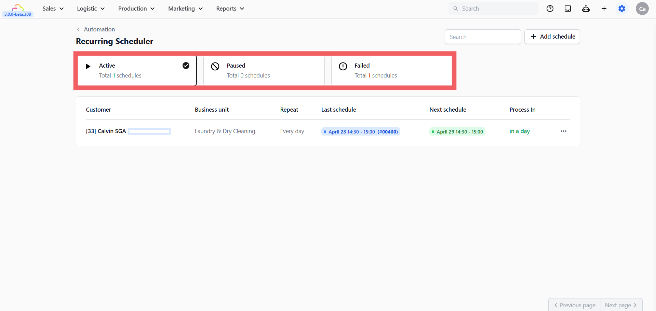Viewport: 656px width, 311px height.
Task: Click the '[33] Calvin SGA' customer cell
Action: 106,131
